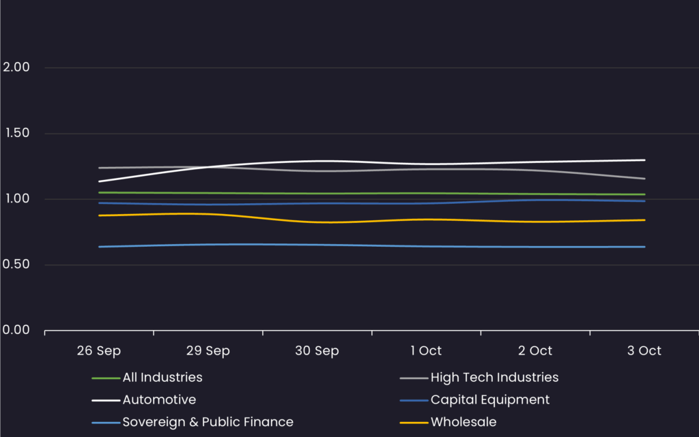Click the white Automotive legend line swatch

click(106, 400)
